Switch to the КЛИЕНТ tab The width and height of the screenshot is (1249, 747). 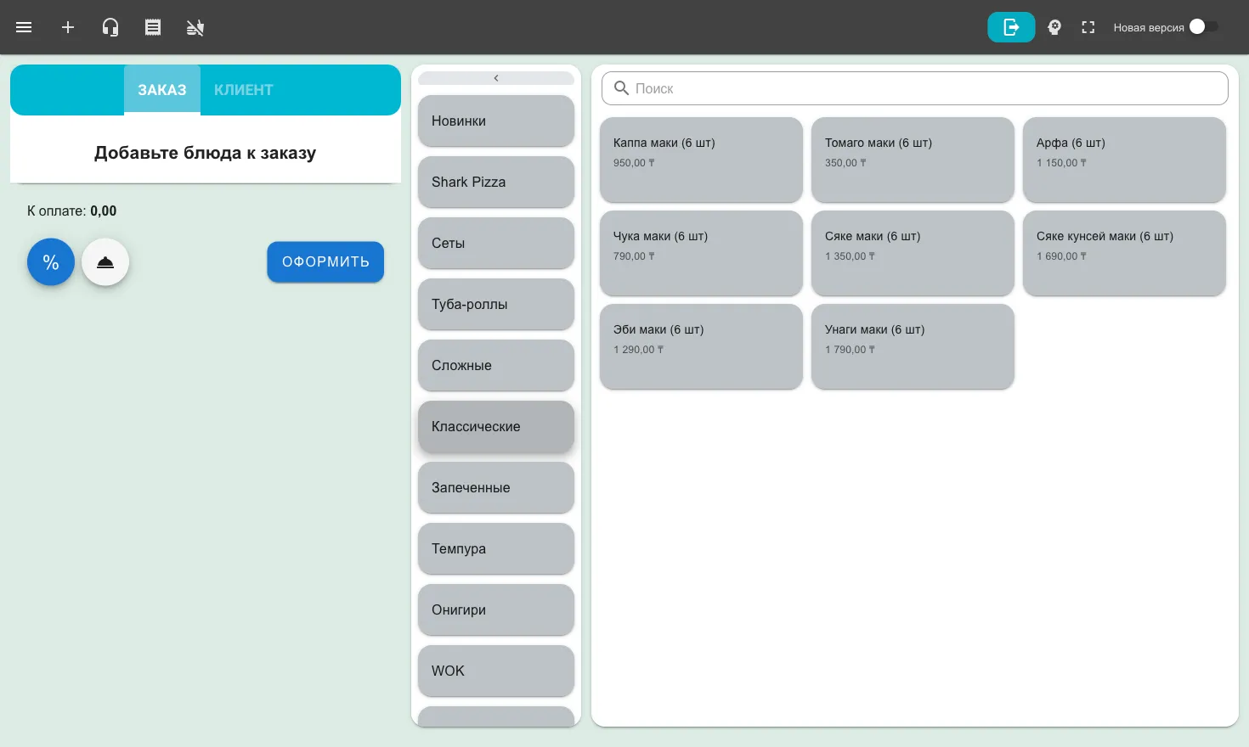click(244, 90)
